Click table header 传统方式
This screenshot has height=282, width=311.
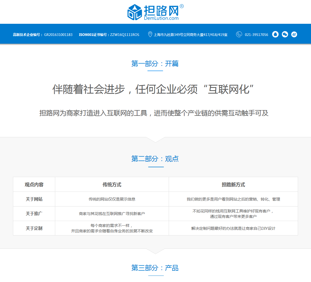112,185
